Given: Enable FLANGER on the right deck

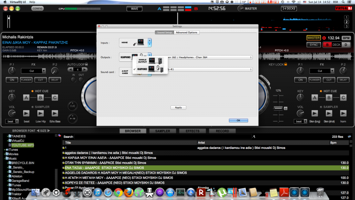Looking at the screenshot, I should [x=315, y=80].
